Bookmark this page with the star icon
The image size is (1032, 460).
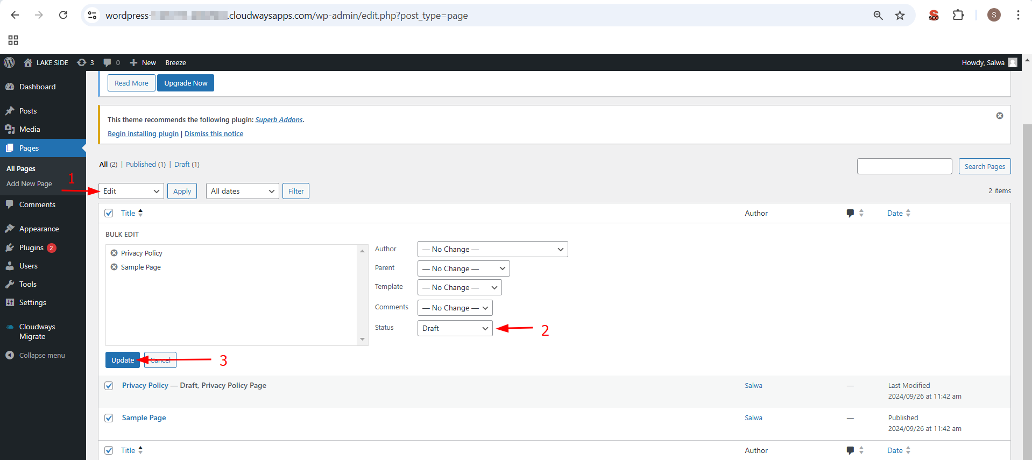click(x=900, y=16)
